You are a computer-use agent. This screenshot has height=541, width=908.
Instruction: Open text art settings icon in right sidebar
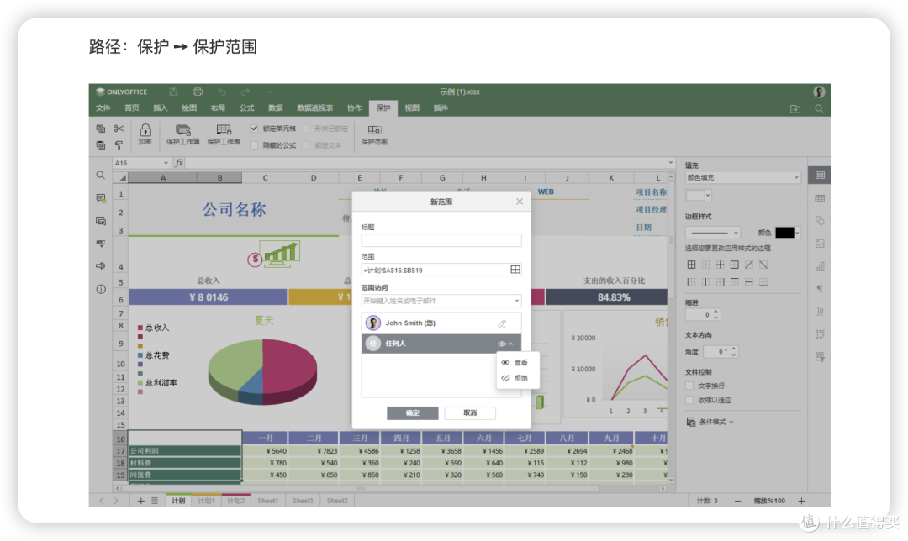(x=820, y=312)
